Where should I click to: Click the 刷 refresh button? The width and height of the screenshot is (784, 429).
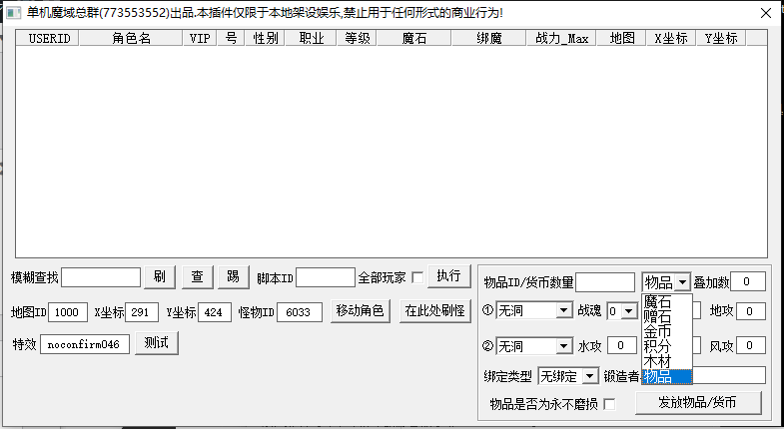pyautogui.click(x=160, y=276)
